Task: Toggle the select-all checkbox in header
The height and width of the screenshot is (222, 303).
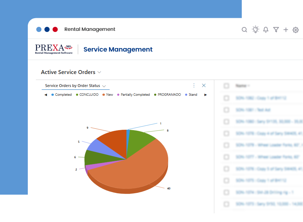Action: pyautogui.click(x=226, y=86)
